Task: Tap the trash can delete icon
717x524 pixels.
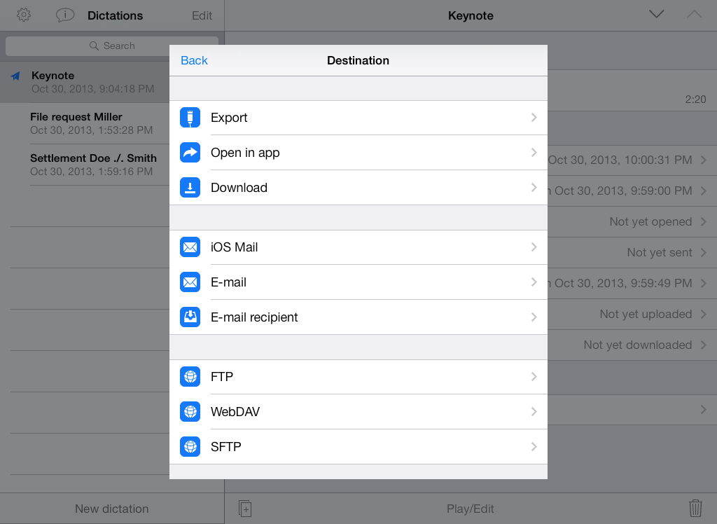Action: pyautogui.click(x=695, y=509)
